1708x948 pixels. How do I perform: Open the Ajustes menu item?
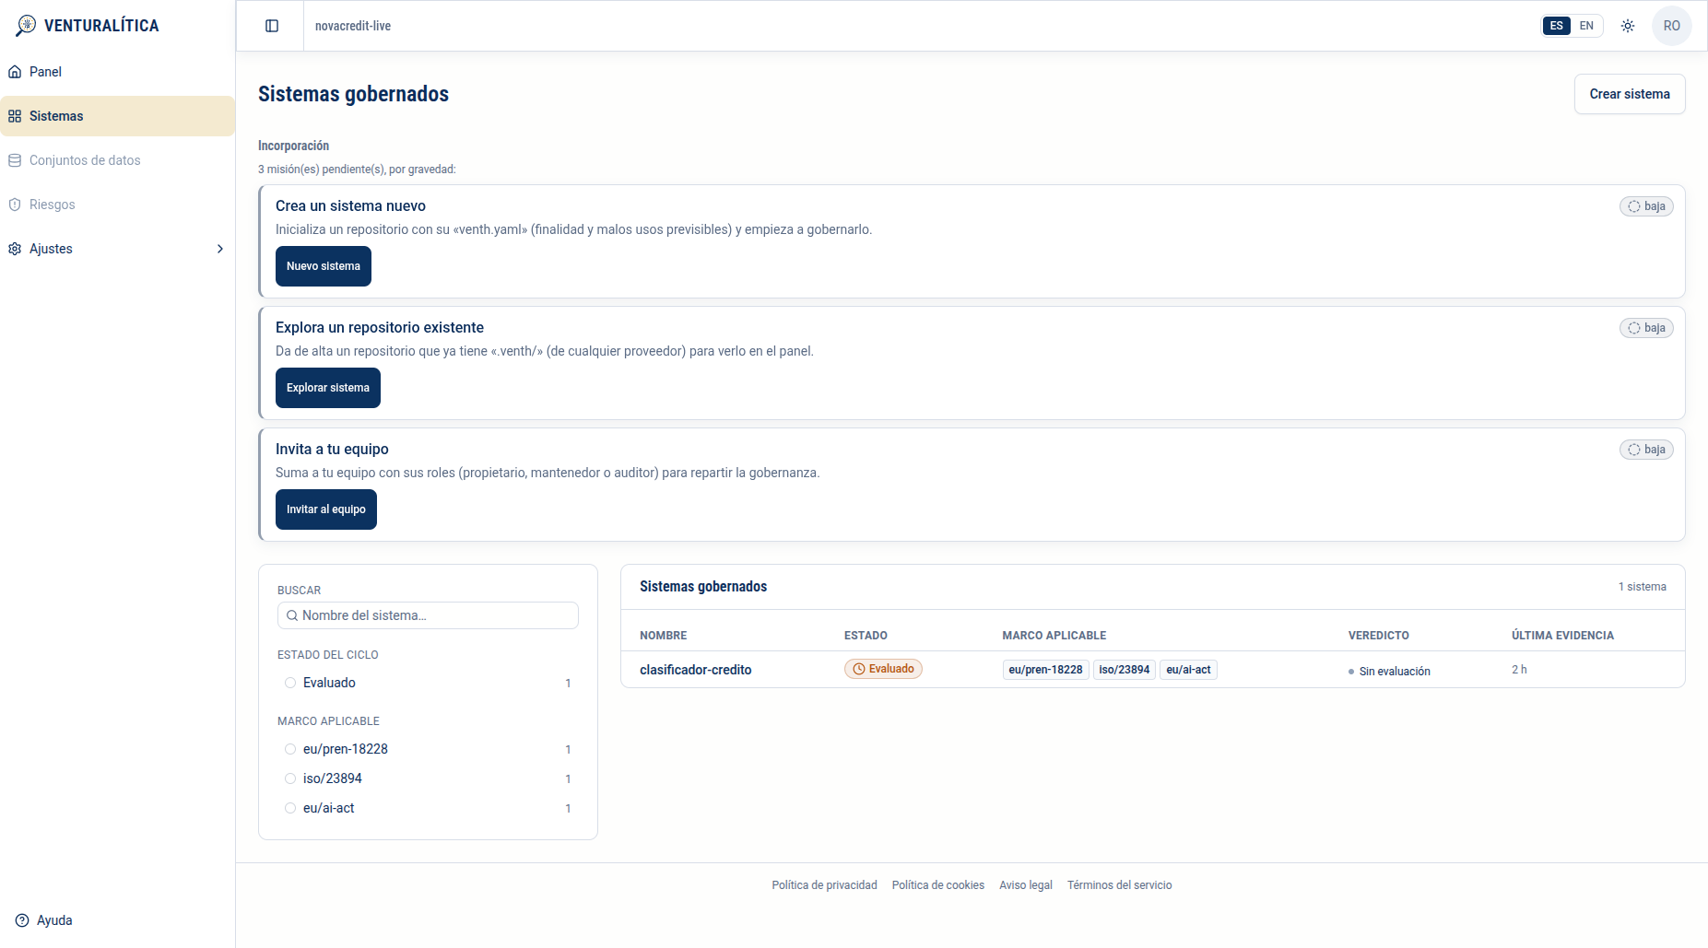click(118, 249)
